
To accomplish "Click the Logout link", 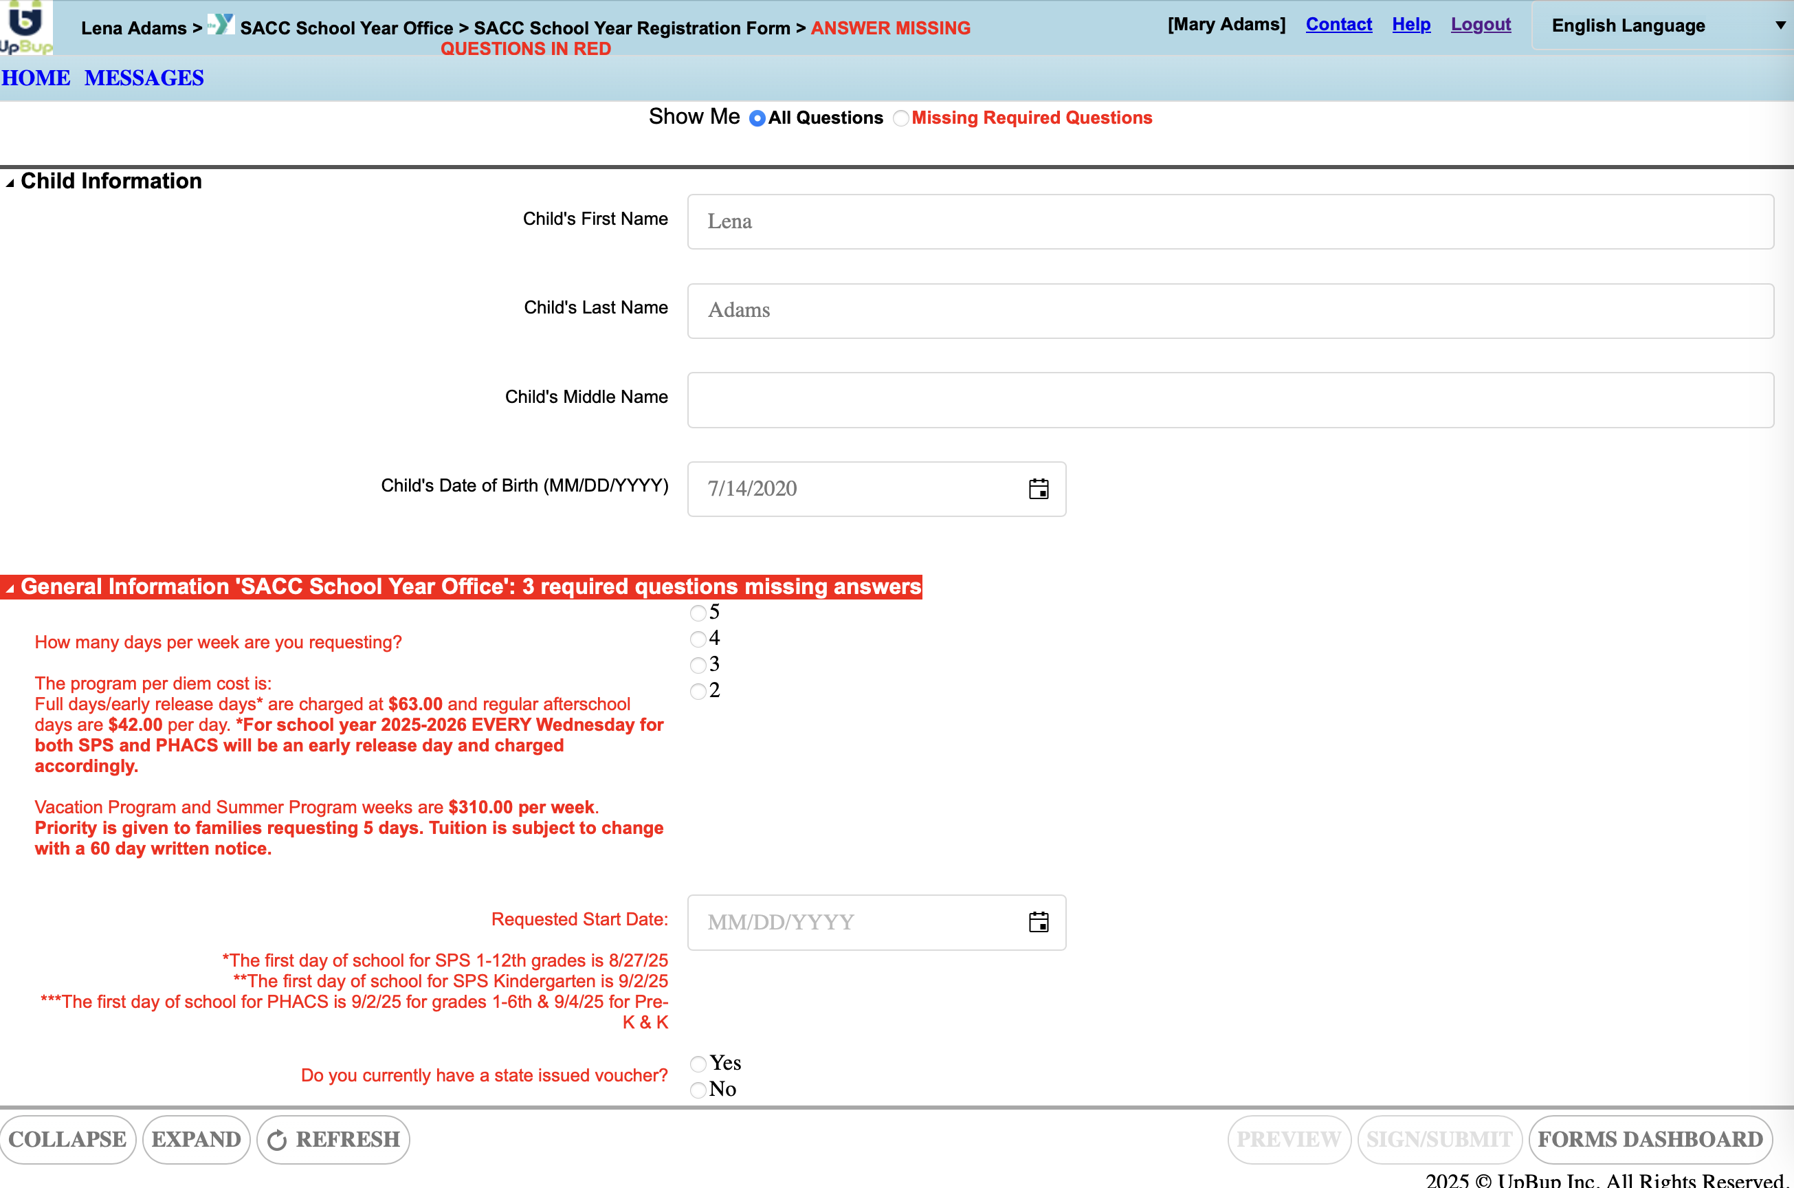I will (1480, 24).
